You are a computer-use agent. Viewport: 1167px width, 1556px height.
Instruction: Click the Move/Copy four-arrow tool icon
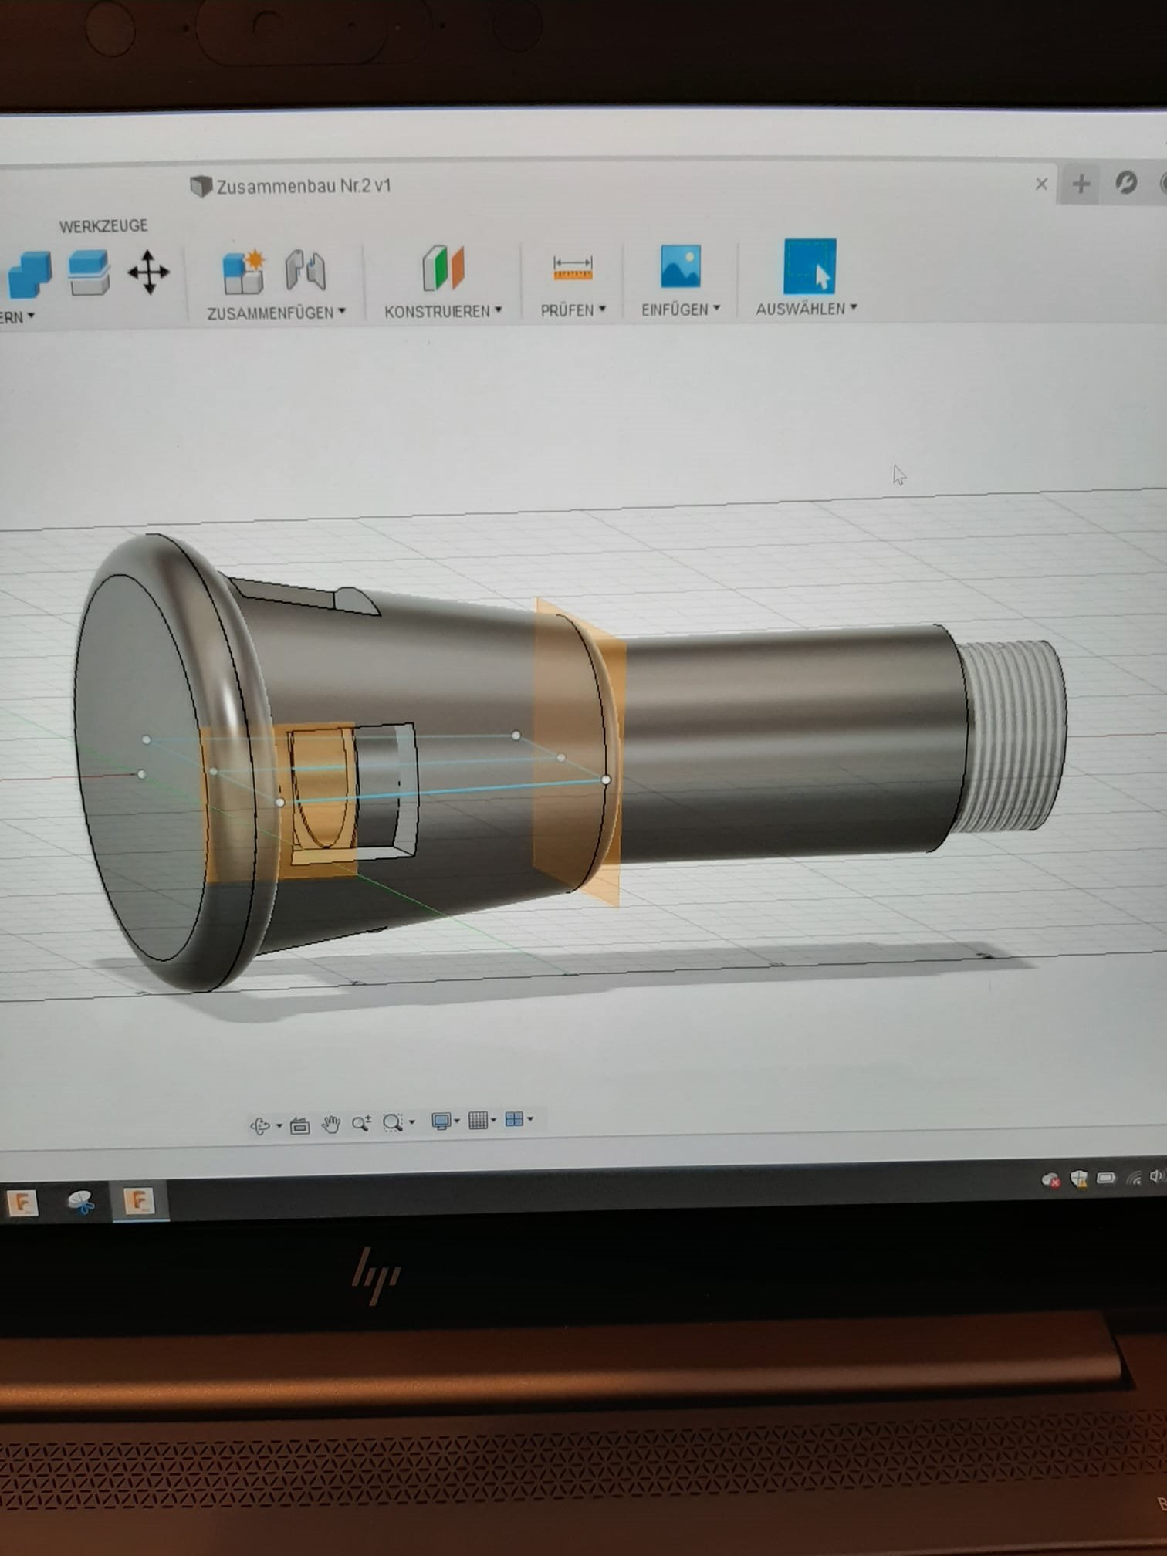click(x=148, y=272)
